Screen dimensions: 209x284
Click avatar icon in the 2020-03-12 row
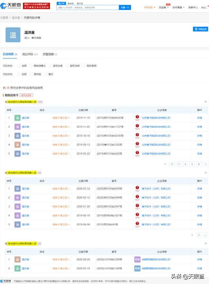click(x=18, y=189)
